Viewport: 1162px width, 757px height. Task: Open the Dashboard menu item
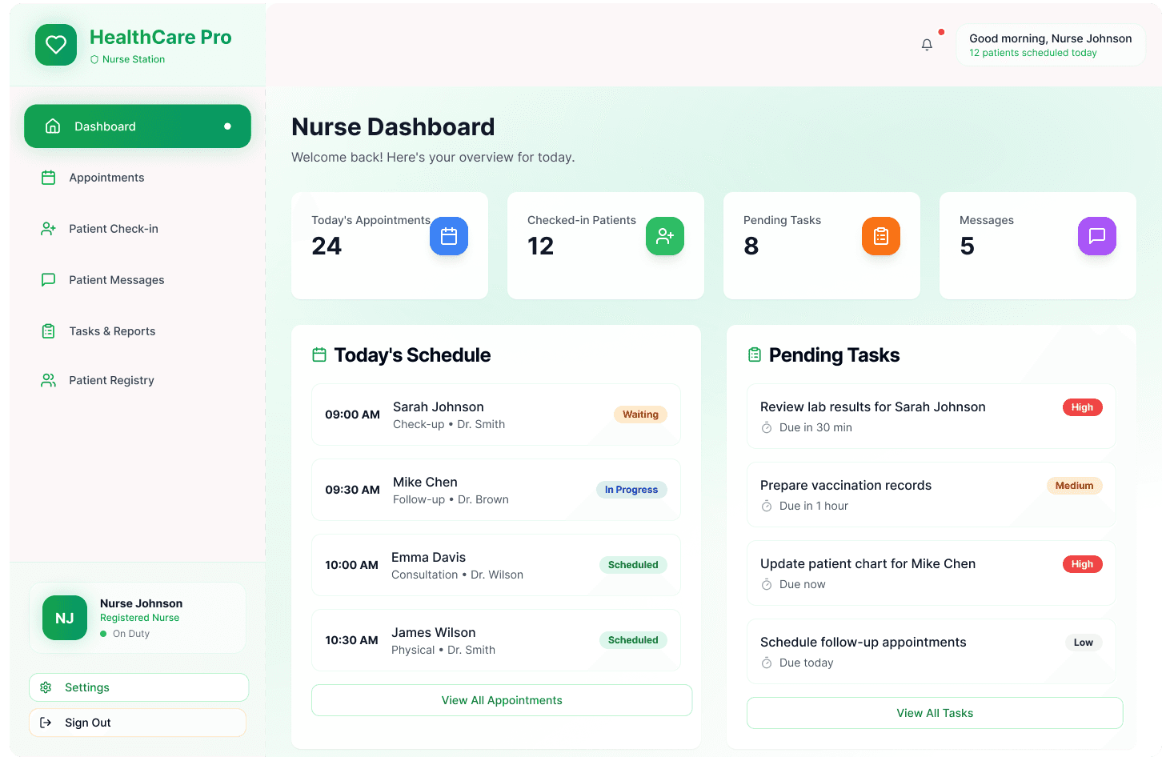[x=138, y=126]
